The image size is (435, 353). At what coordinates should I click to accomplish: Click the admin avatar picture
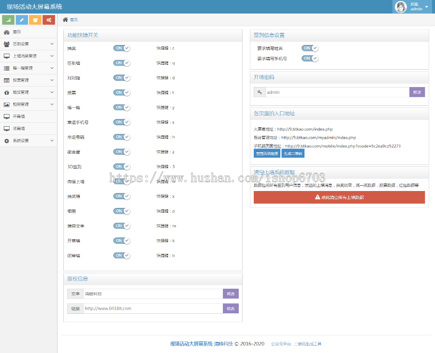pyautogui.click(x=401, y=7)
